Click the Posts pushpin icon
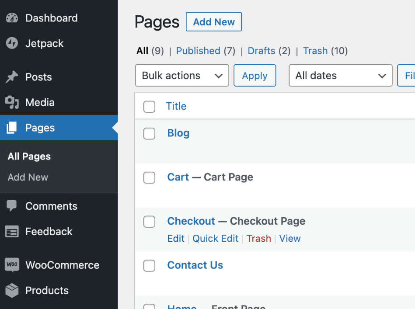 point(12,77)
